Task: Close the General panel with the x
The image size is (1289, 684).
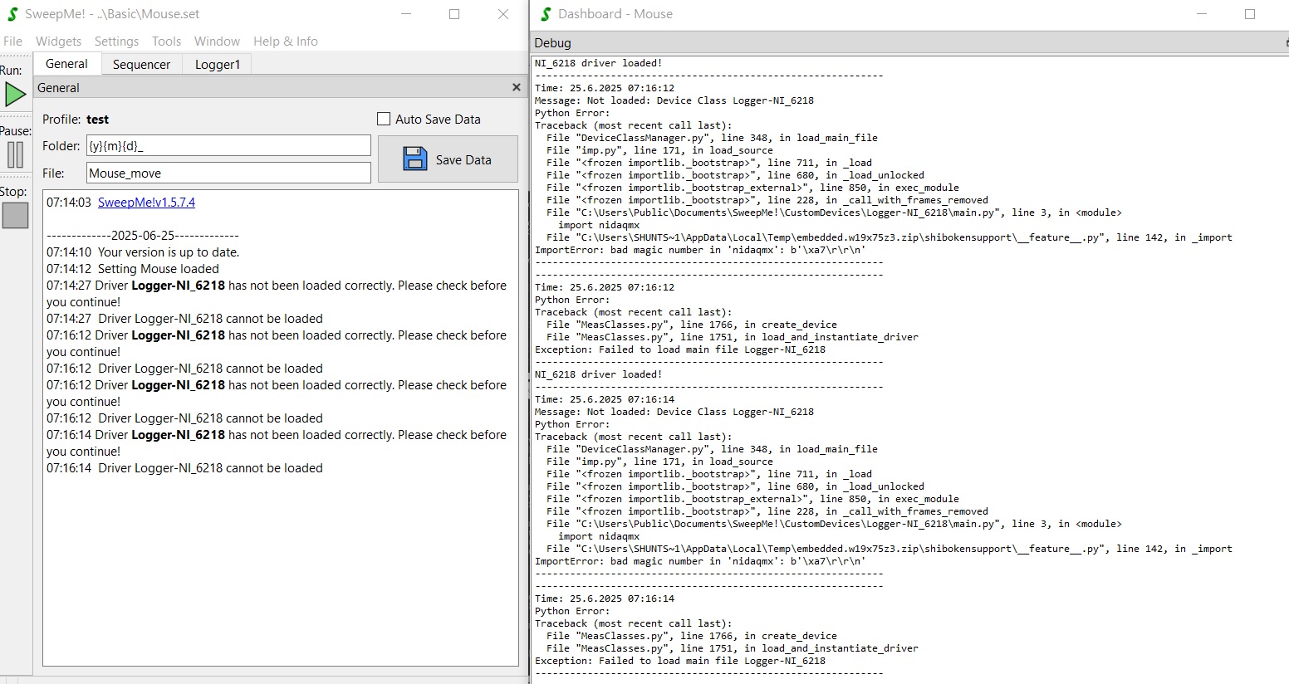Action: coord(517,87)
